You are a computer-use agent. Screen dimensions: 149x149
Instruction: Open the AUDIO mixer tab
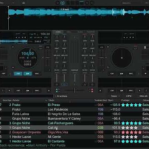[x=58, y=32]
